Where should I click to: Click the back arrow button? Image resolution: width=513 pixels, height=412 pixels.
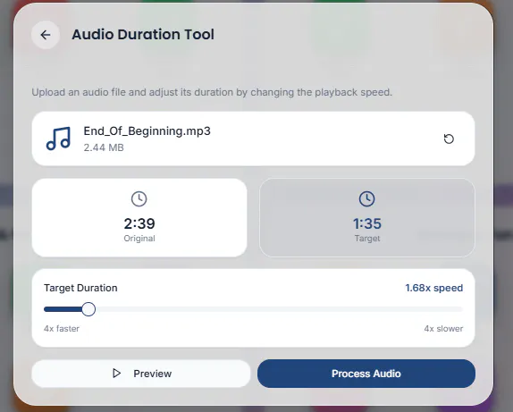tap(46, 35)
